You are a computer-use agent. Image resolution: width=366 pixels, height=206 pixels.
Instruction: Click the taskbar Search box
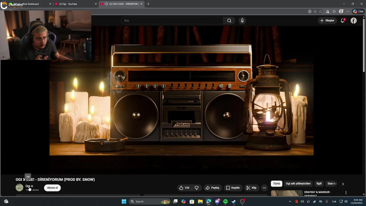click(x=150, y=201)
